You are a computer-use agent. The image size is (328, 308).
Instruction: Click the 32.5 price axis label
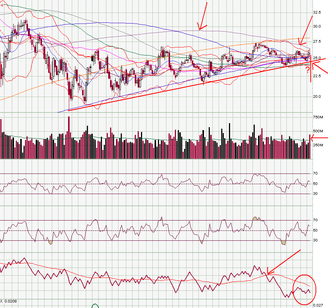click(x=317, y=12)
